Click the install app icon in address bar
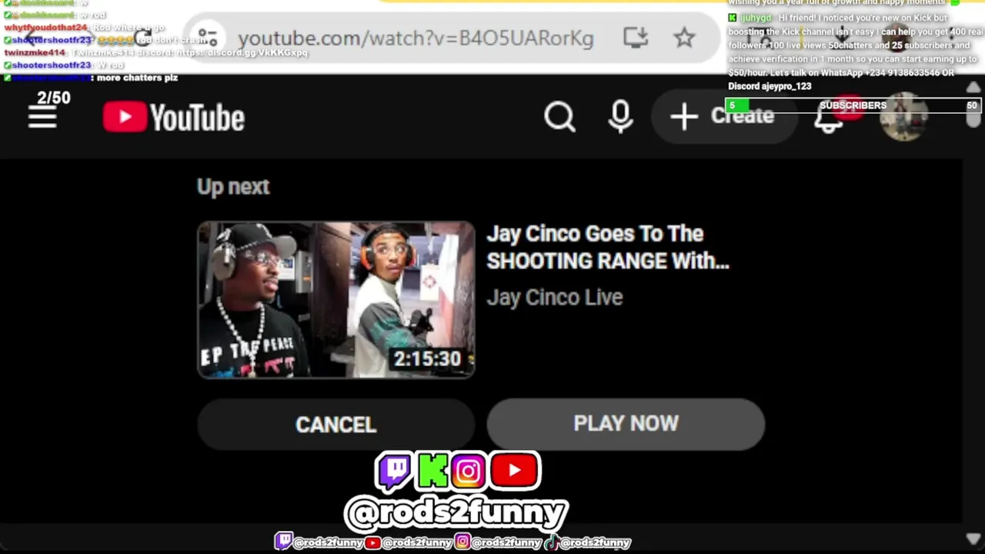Viewport: 985px width, 554px height. tap(636, 38)
